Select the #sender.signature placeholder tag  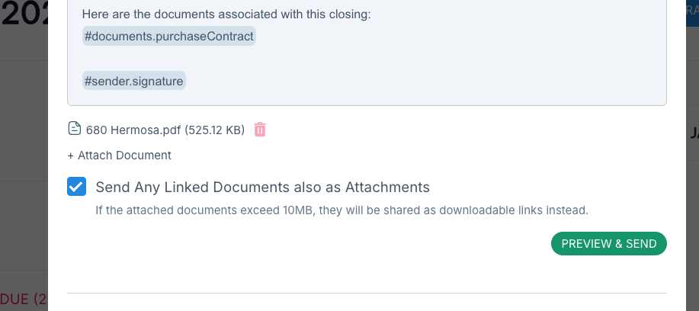pos(134,80)
